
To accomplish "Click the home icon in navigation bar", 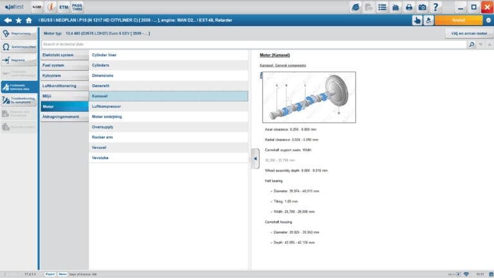I will click(28, 20).
